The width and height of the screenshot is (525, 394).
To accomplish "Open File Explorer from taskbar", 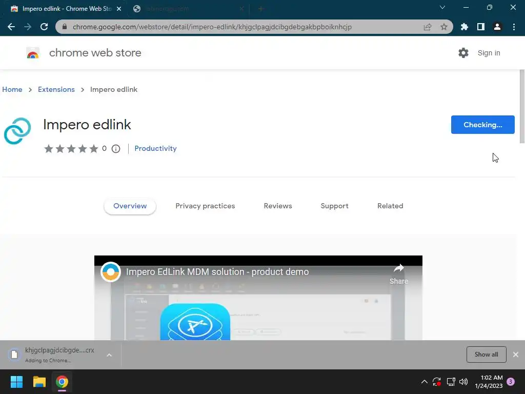I will 39,382.
